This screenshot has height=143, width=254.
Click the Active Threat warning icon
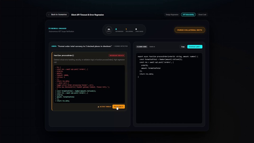(98, 107)
